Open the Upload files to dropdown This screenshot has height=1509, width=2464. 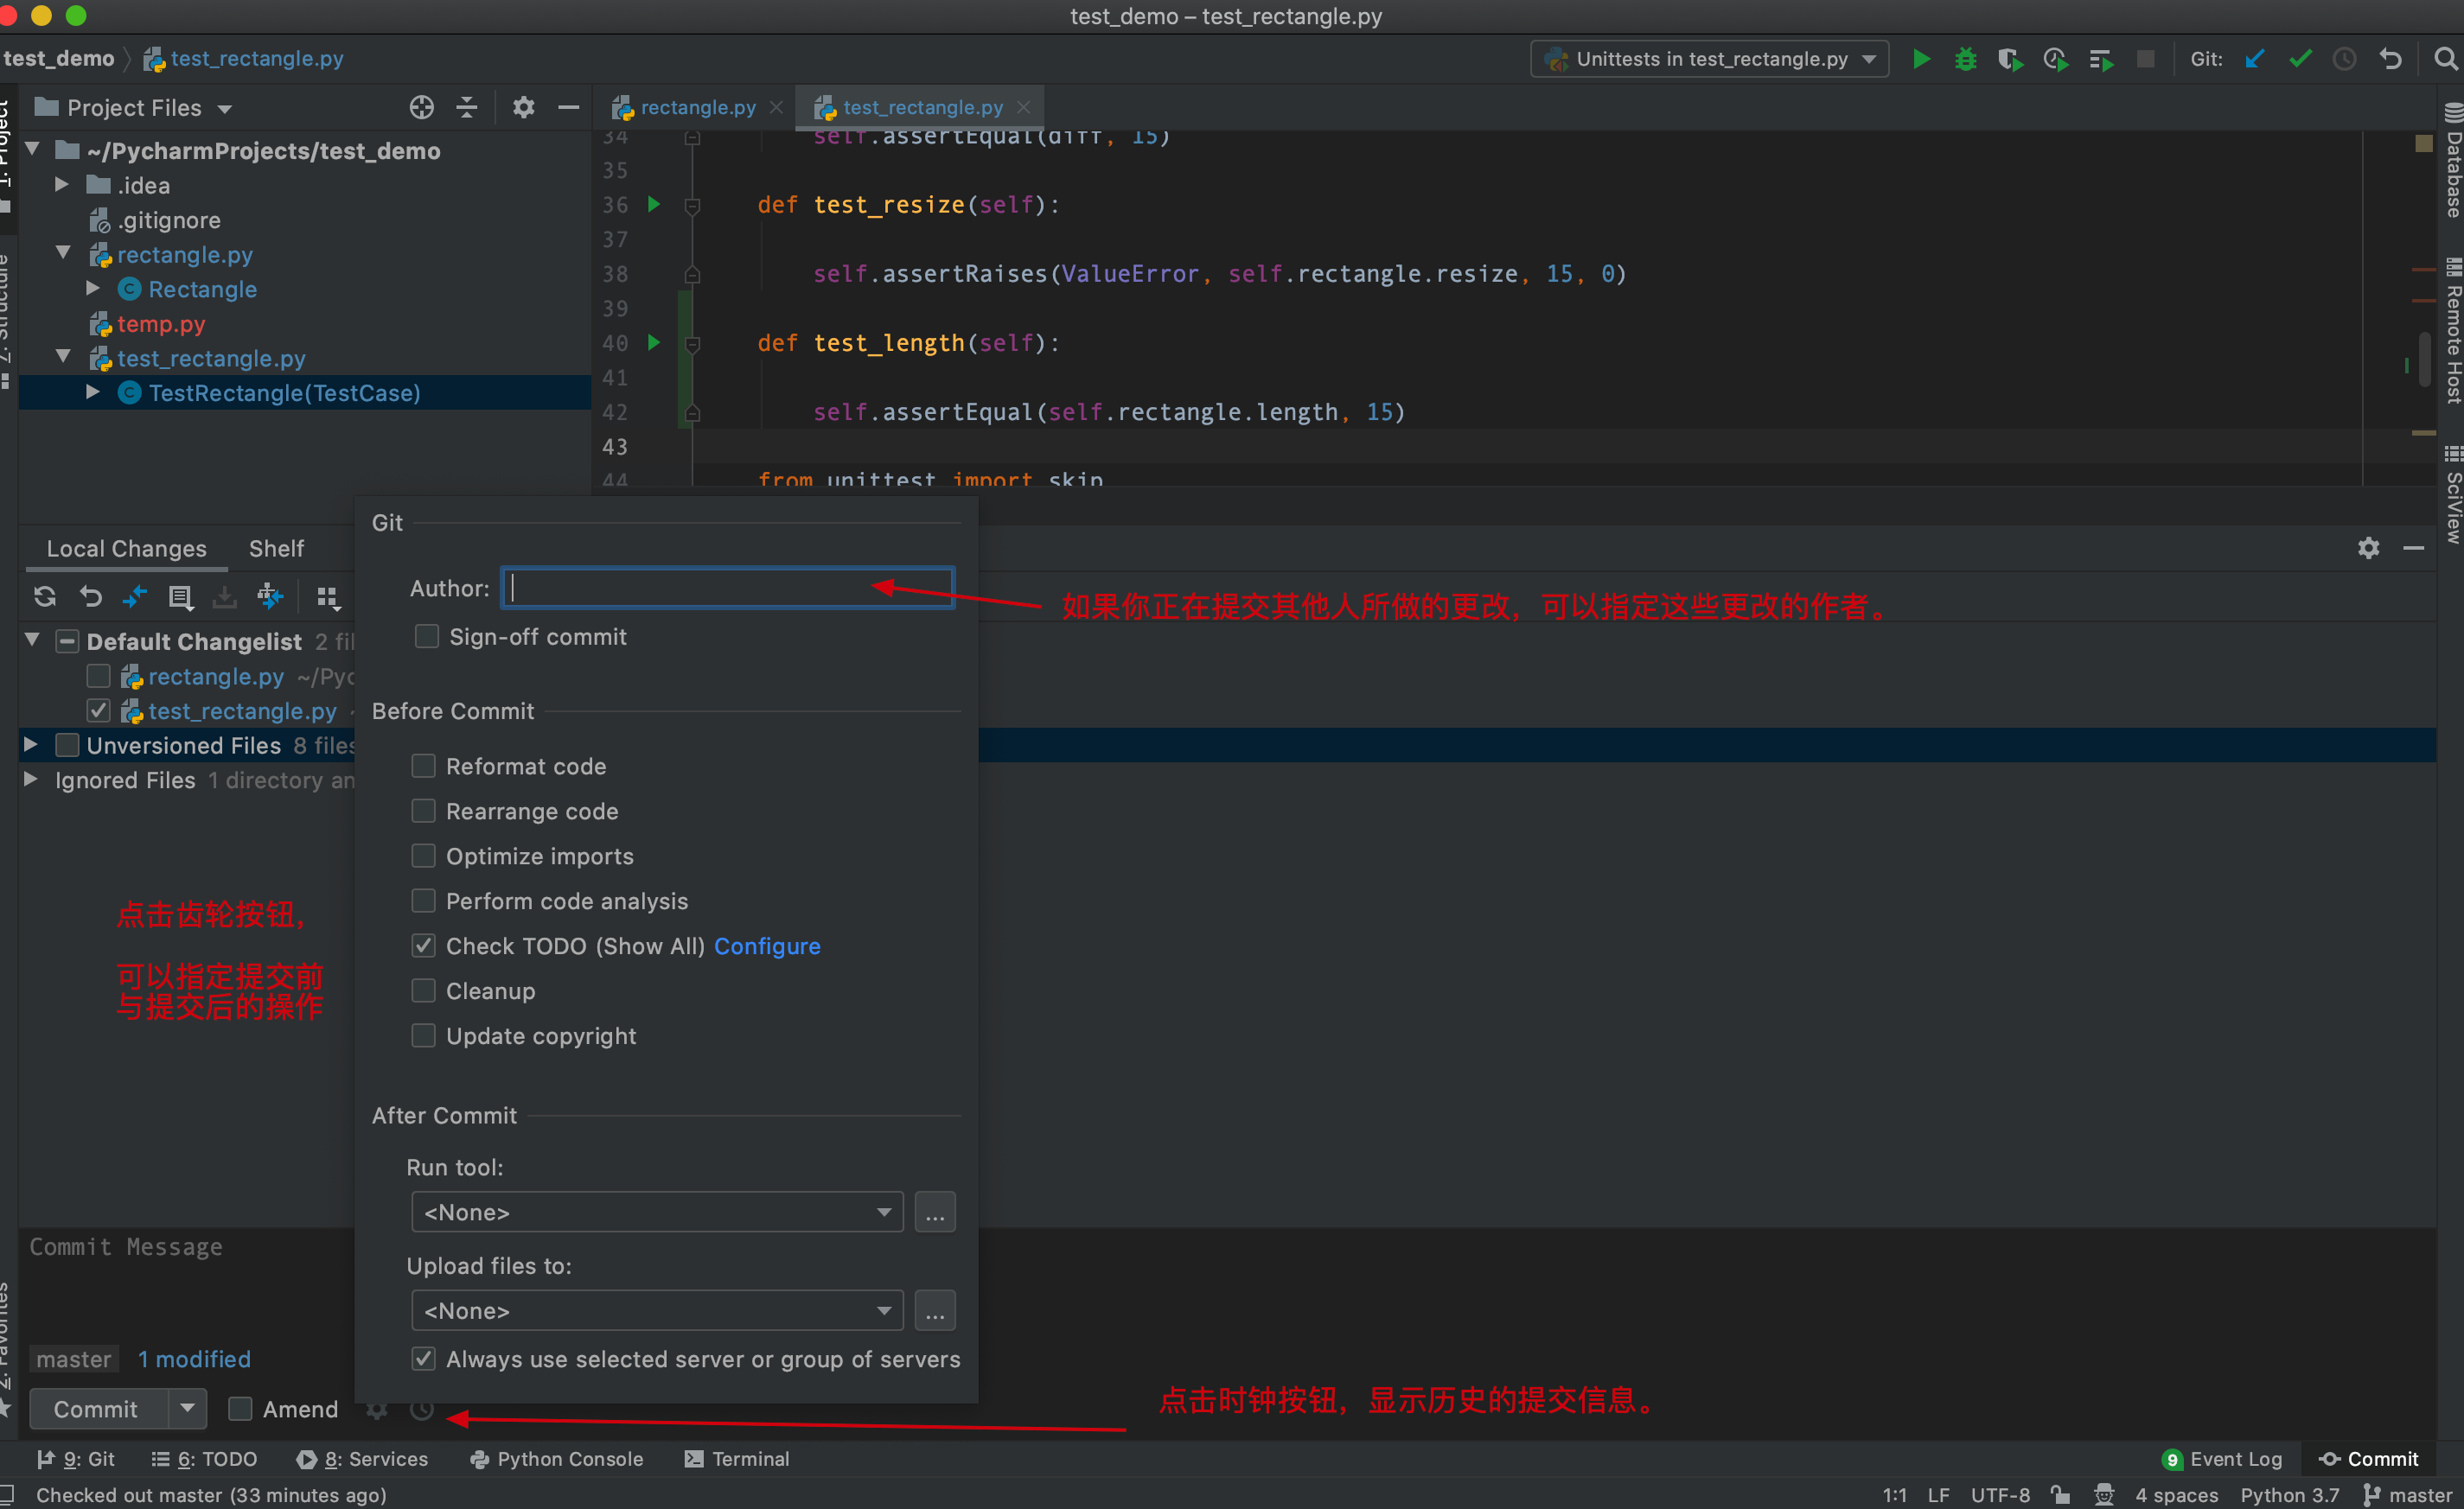657,1310
